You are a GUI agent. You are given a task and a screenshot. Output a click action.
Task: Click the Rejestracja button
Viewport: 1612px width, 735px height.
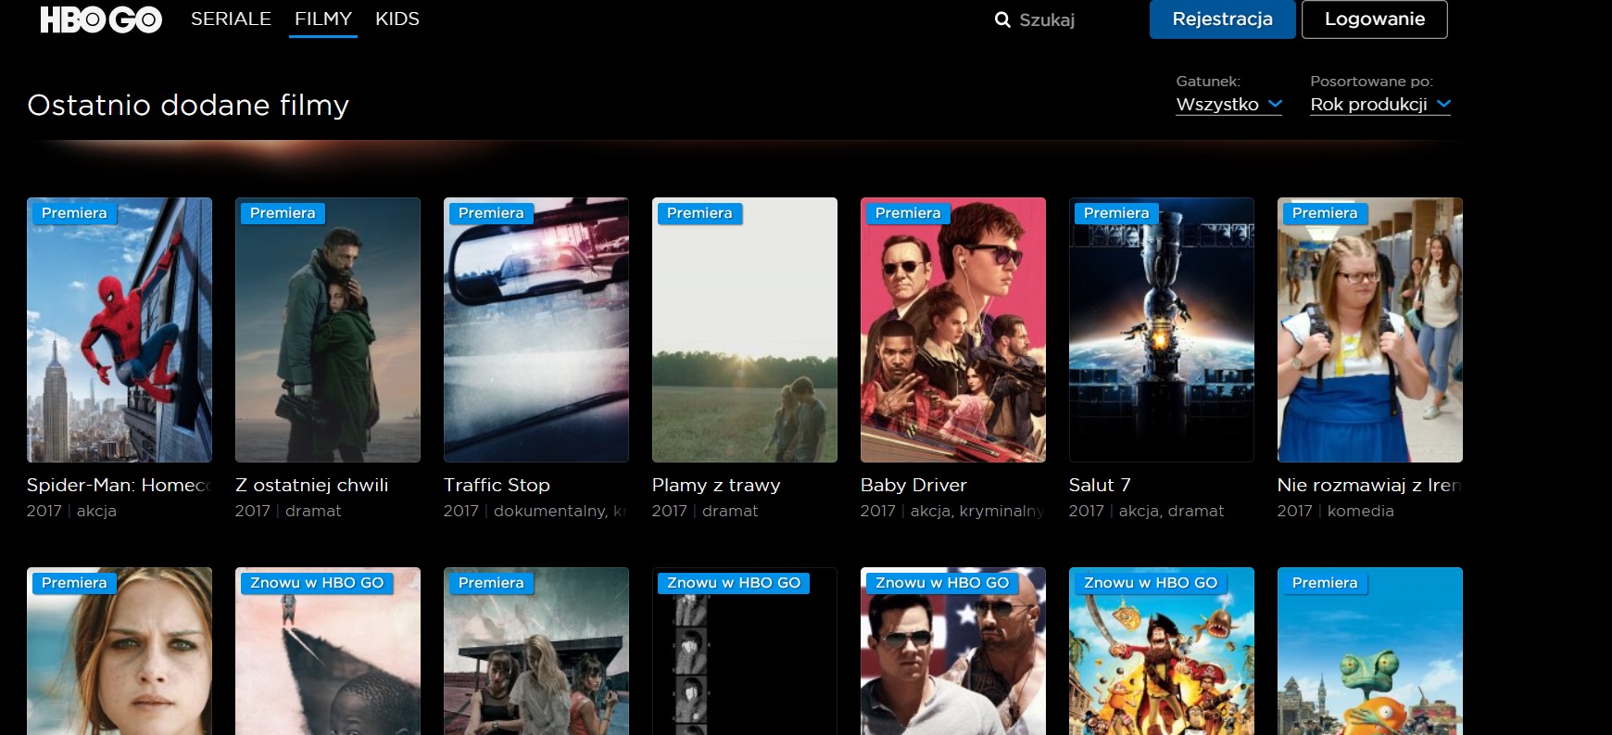[x=1222, y=19]
